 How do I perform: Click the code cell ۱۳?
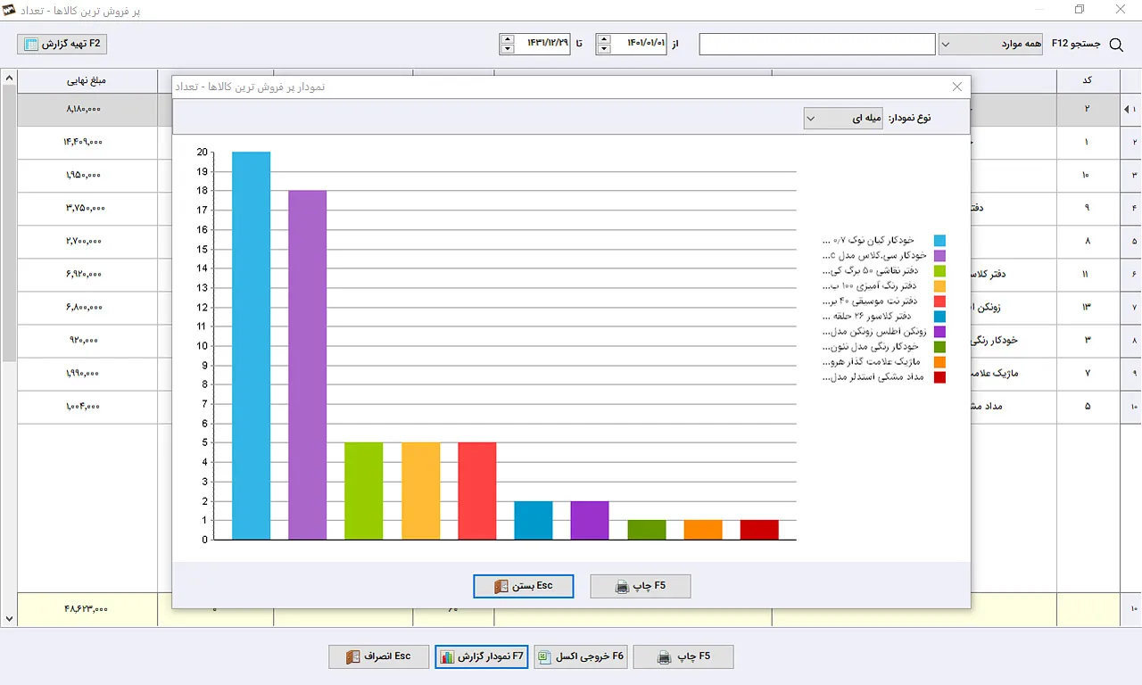(x=1088, y=307)
